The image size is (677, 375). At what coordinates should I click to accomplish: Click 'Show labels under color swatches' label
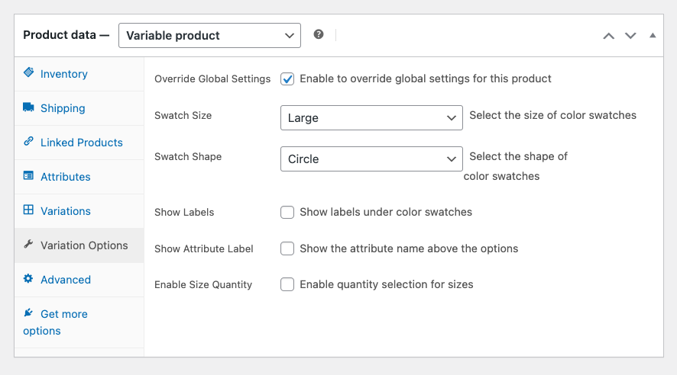pos(386,212)
